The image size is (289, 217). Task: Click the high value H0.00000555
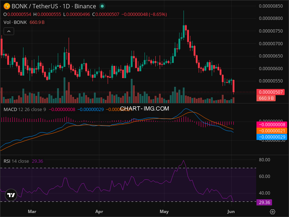[x=47, y=14]
